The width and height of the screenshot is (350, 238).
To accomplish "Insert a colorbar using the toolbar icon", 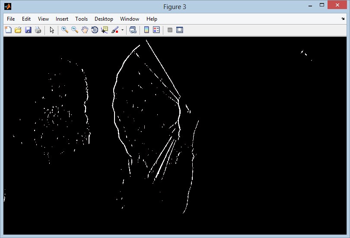I will tap(146, 30).
